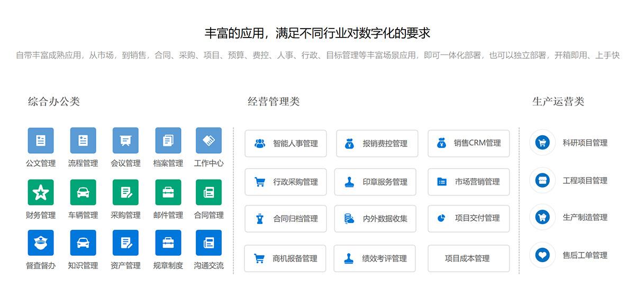Open the 公文管理 app icon
The width and height of the screenshot is (635, 298).
click(41, 141)
